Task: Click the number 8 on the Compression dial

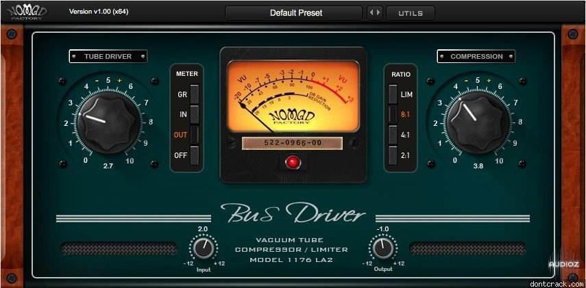Action: click(x=520, y=122)
